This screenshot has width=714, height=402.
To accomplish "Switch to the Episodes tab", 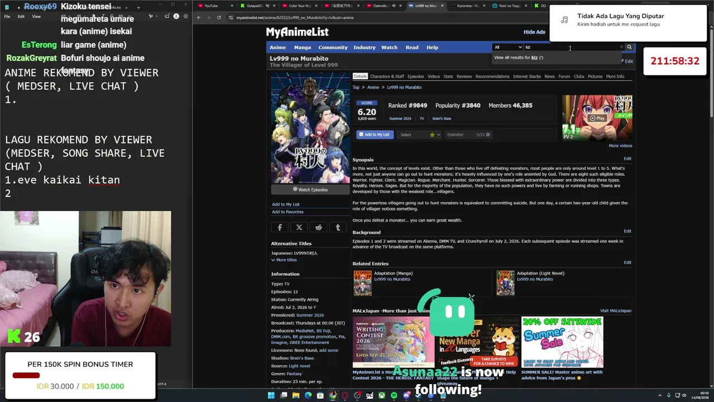I will tap(416, 76).
